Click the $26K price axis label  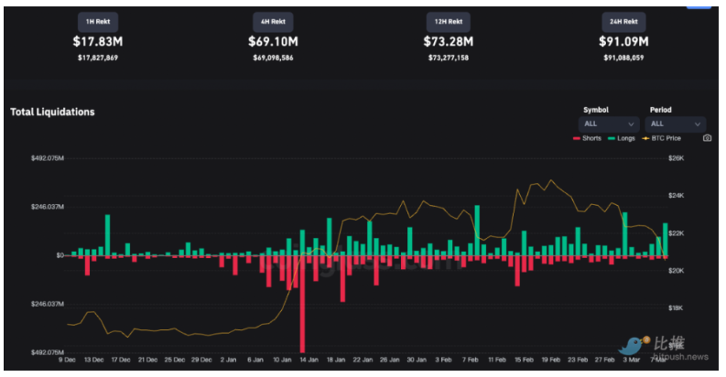click(x=676, y=158)
